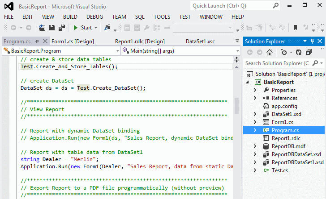Viewport: 326px width, 199px height.
Task: Open file using the toolbar Open File icon
Action: (x=42, y=28)
